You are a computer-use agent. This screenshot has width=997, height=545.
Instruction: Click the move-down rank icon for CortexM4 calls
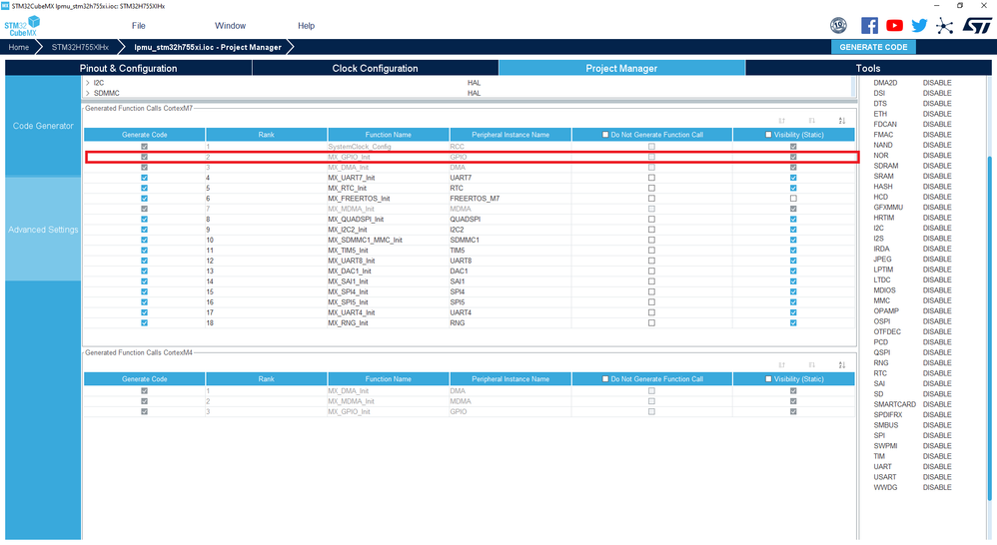[x=812, y=364]
